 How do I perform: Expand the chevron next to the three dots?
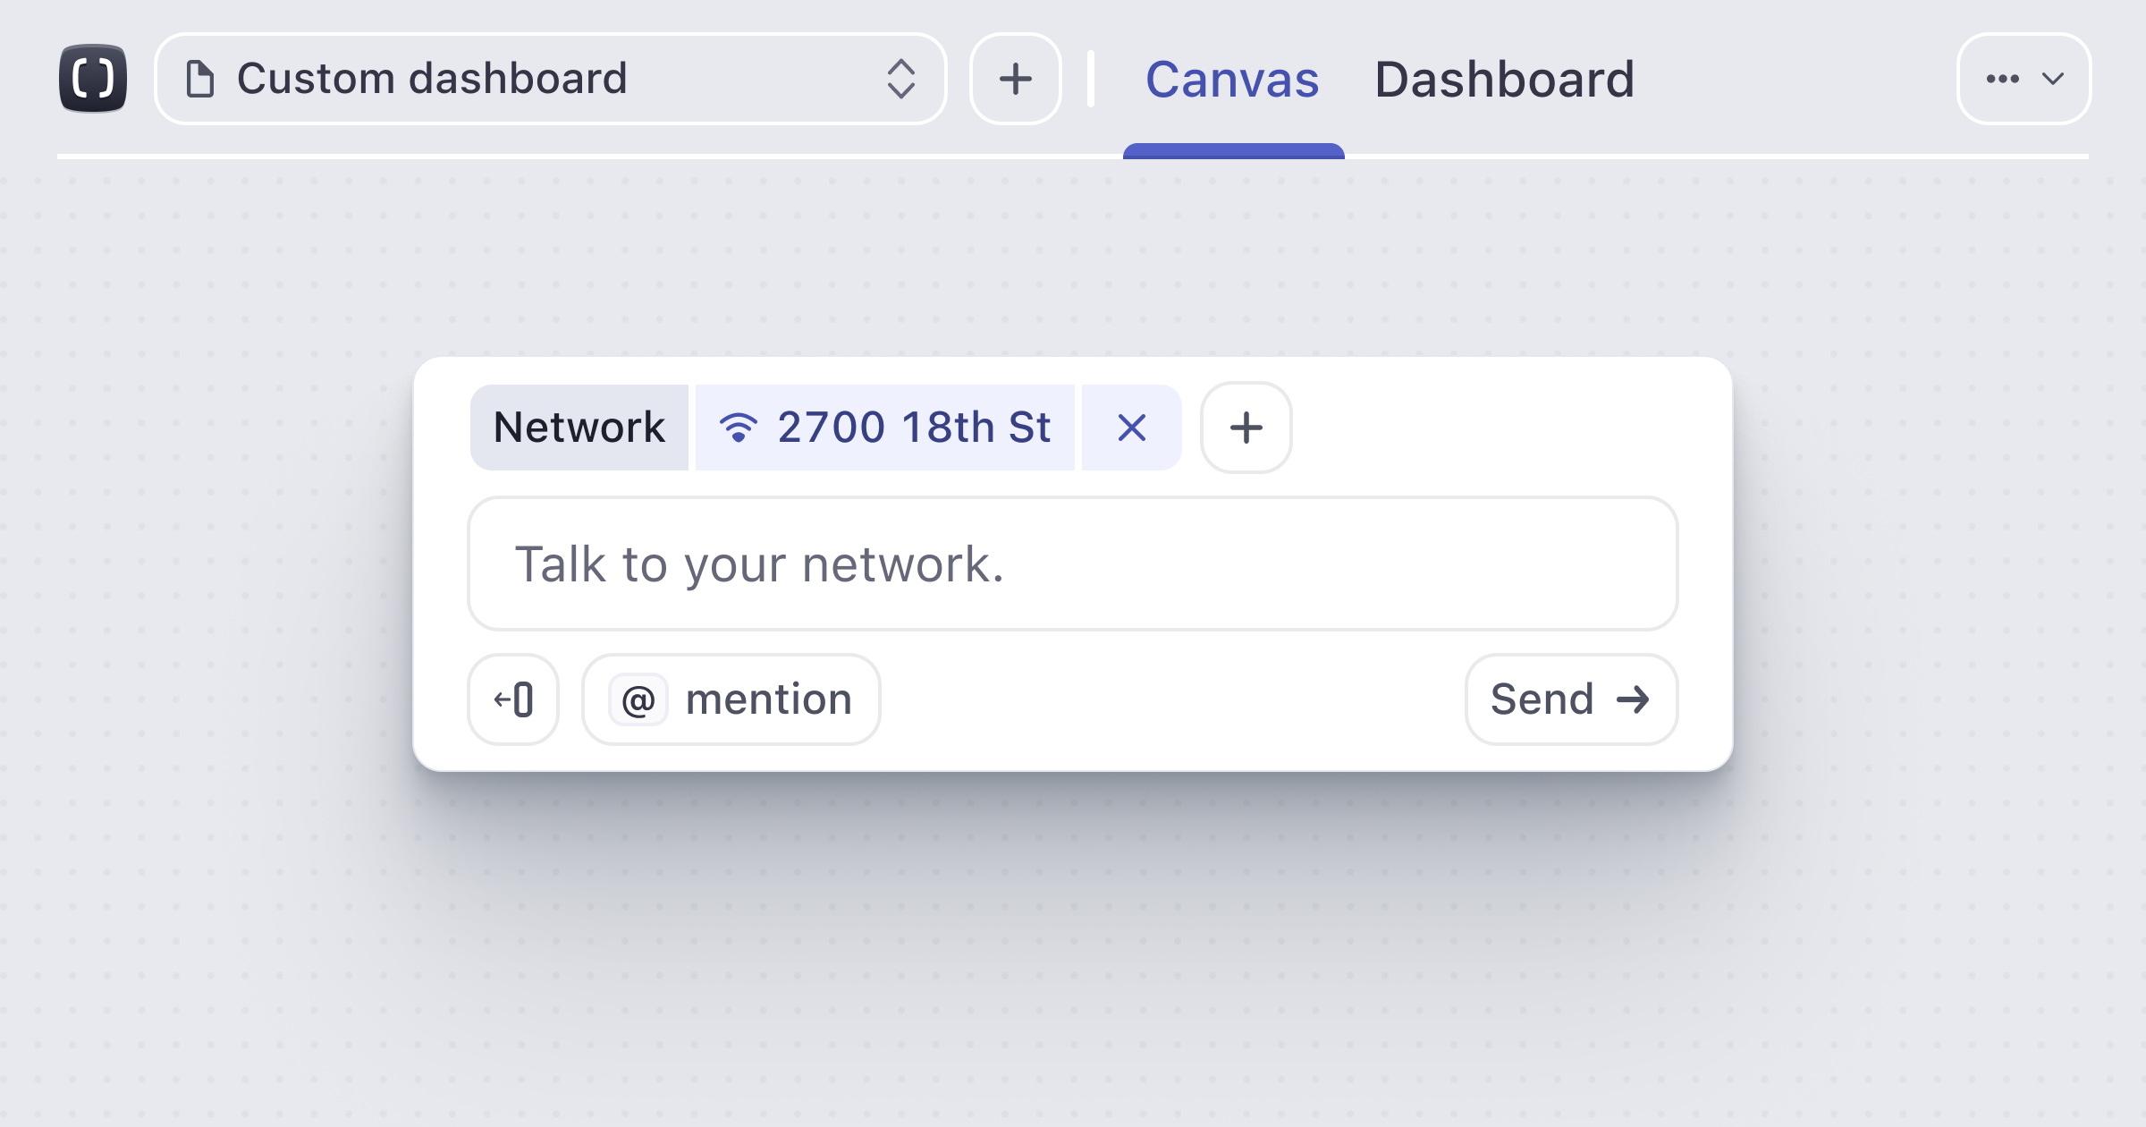pyautogui.click(x=2053, y=79)
